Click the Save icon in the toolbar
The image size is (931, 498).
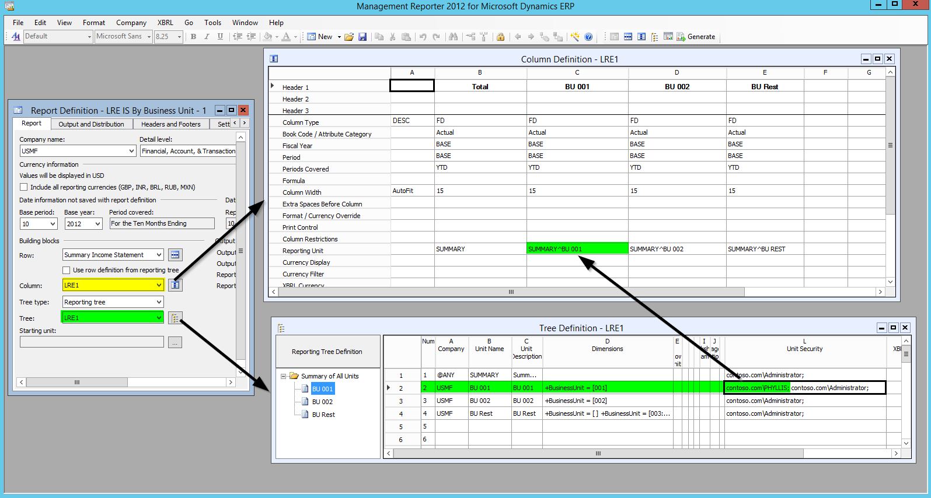point(362,37)
